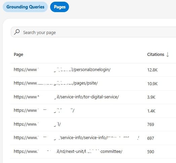Click the Page column header
The width and height of the screenshot is (176, 163).
(19, 55)
